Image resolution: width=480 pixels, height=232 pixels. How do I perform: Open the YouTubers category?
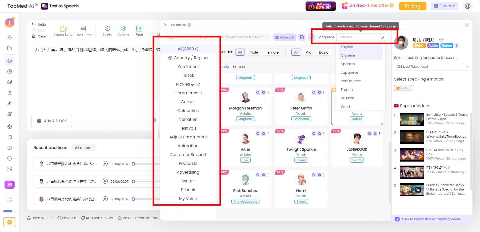(188, 66)
